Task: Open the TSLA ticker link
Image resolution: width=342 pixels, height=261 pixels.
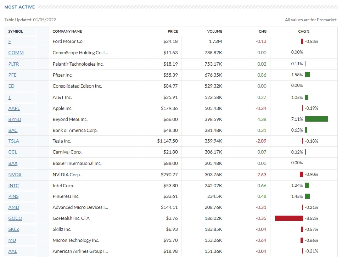Action: pyautogui.click(x=13, y=141)
